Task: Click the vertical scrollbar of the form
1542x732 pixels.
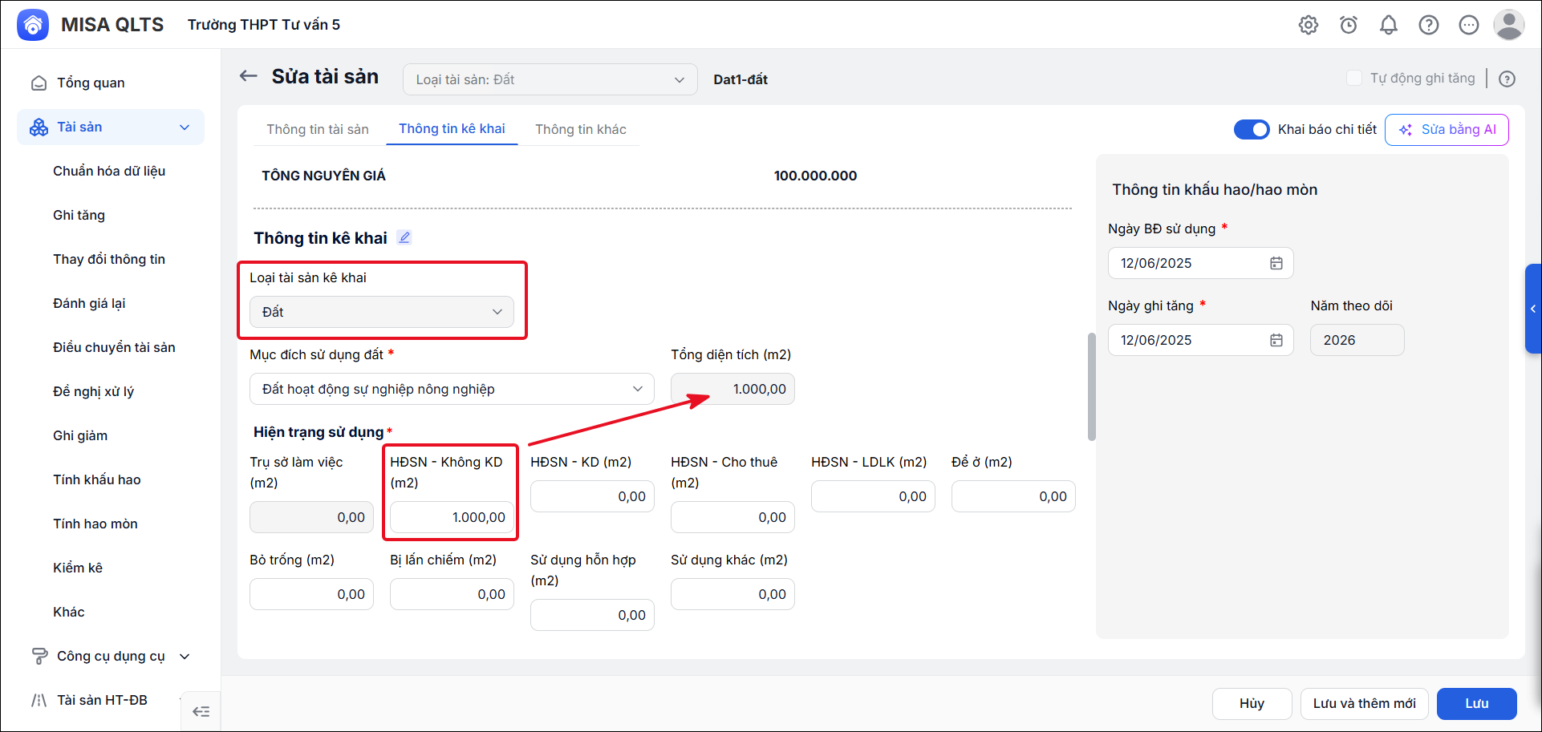Action: [1091, 386]
